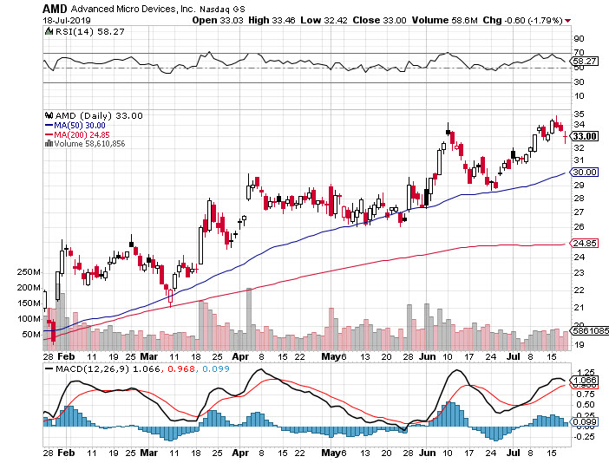Click the 100M volume axis label
The height and width of the screenshot is (463, 609).
(x=29, y=318)
